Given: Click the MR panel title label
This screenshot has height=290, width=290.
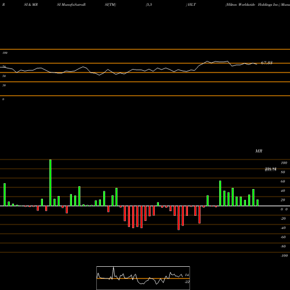Looking at the screenshot, I should point(259,151).
